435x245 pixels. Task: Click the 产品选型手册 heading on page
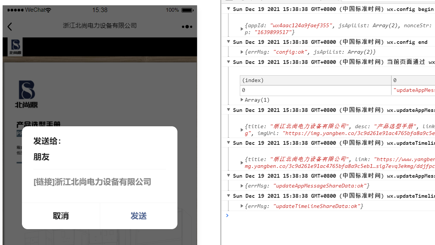pyautogui.click(x=38, y=124)
